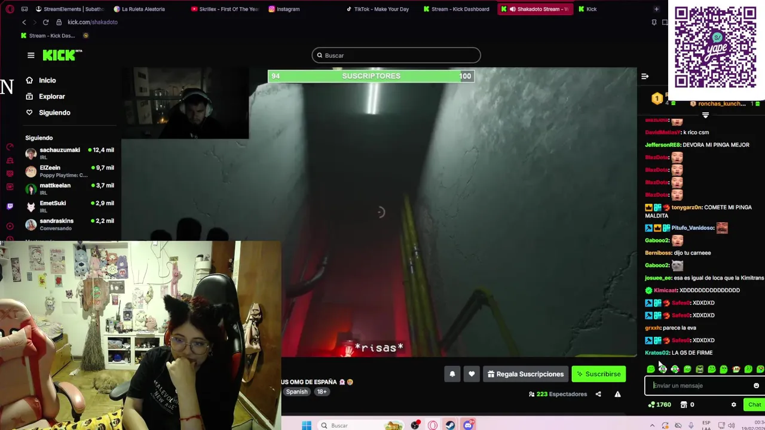
Task: Open the mattkeelan followed channel
Action: point(69,189)
